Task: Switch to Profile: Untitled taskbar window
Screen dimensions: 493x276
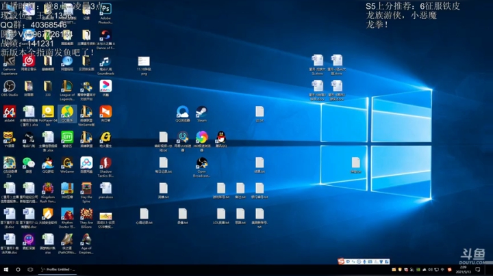Action: [58, 269]
